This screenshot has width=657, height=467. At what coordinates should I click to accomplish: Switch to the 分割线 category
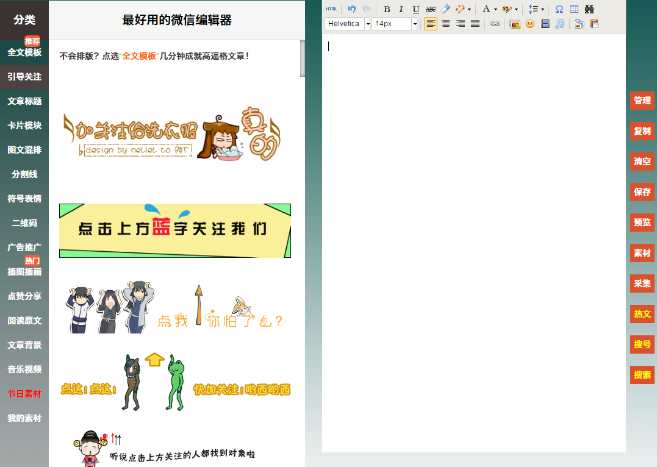click(24, 174)
